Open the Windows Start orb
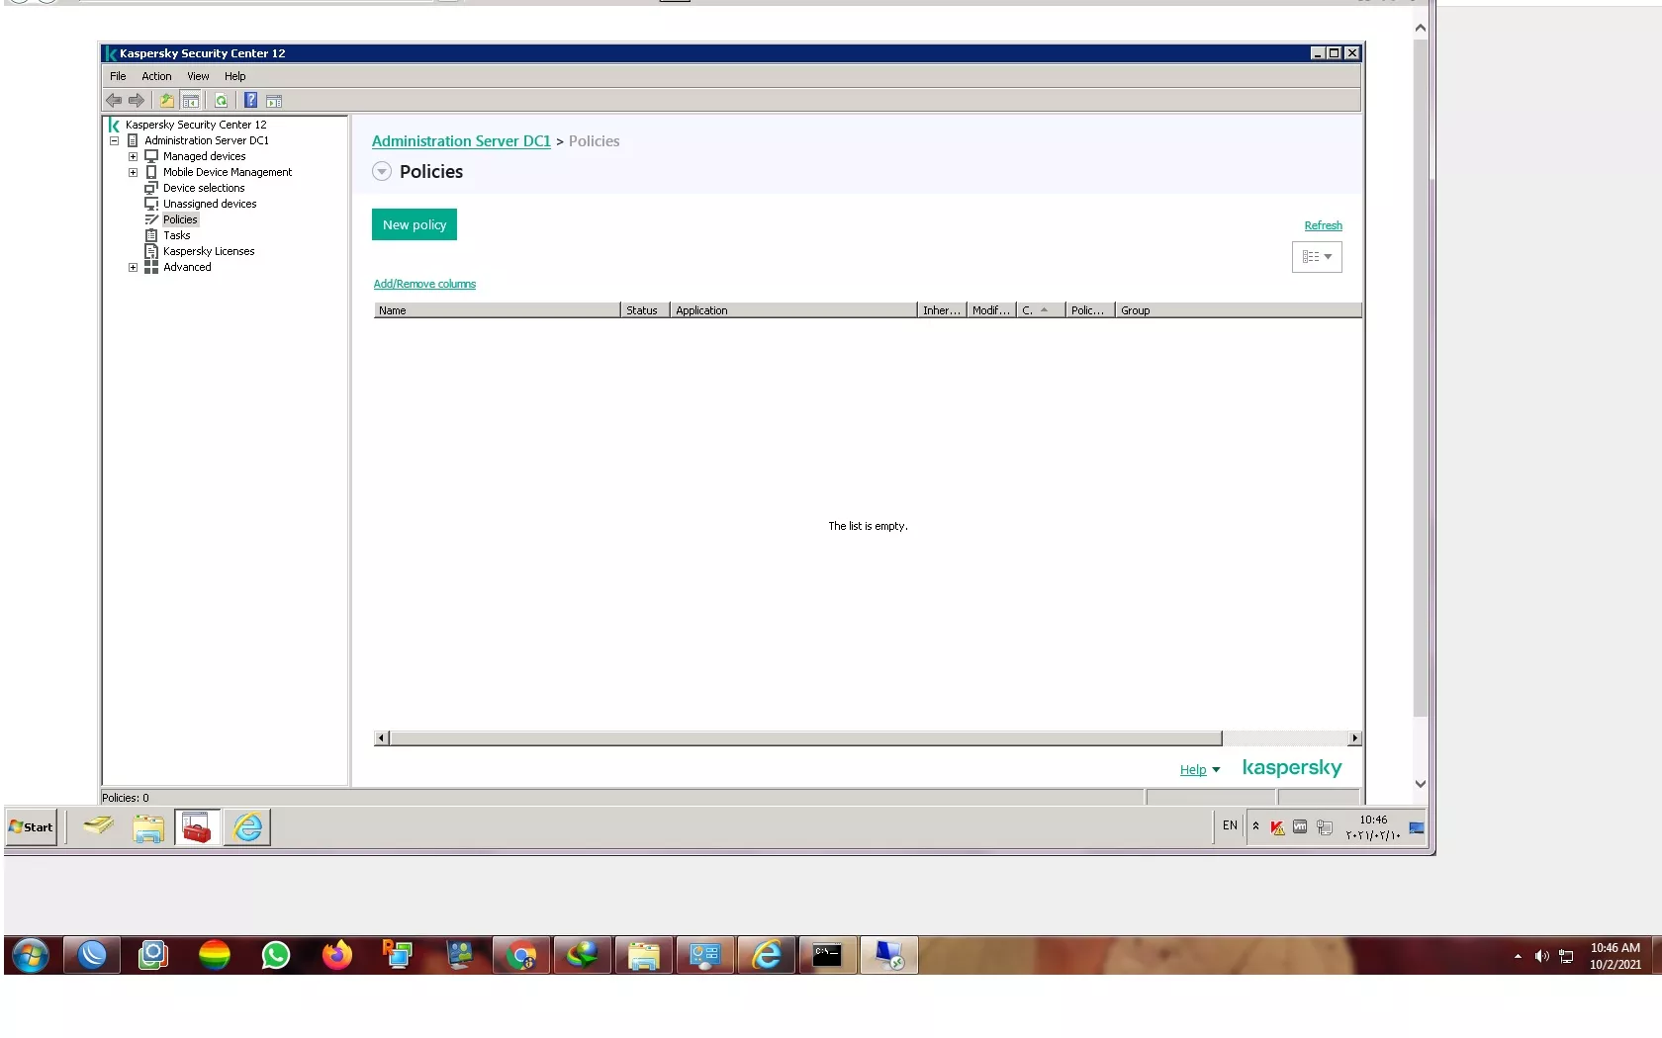 point(31,956)
